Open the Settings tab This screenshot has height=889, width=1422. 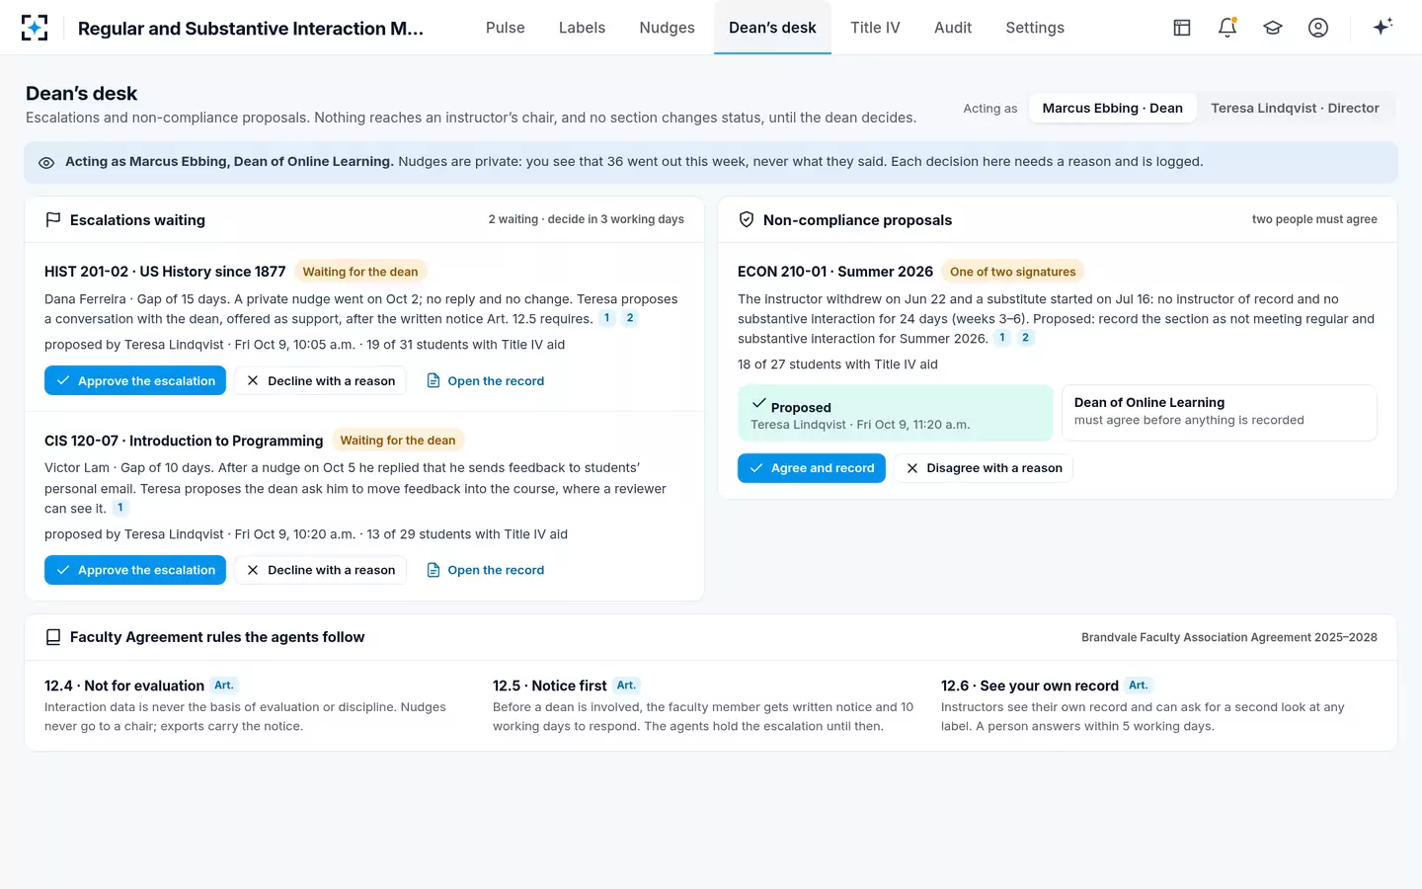click(x=1035, y=28)
